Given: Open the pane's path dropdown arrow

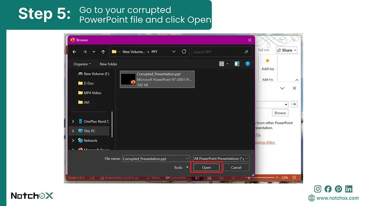Looking at the screenshot, I should [x=286, y=104].
